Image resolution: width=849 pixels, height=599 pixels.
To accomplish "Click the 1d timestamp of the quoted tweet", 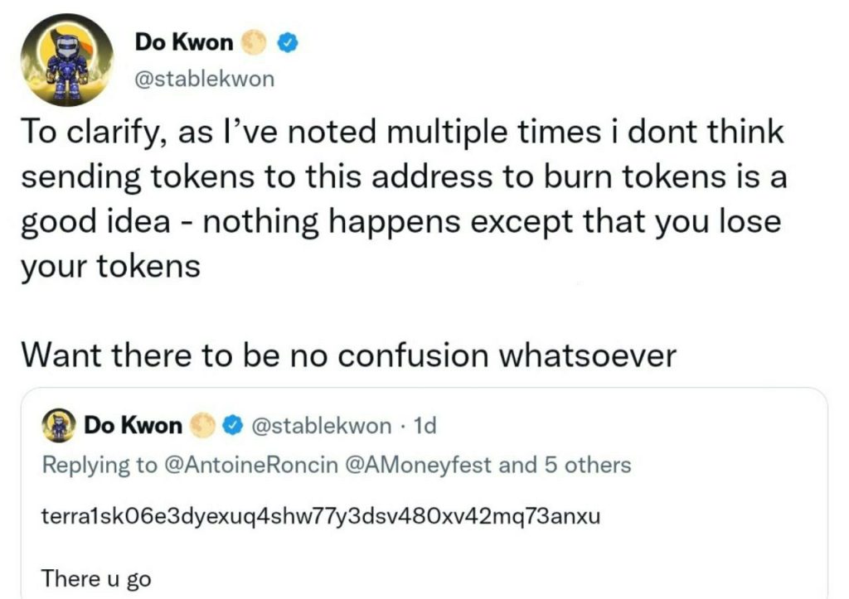I will click(424, 426).
